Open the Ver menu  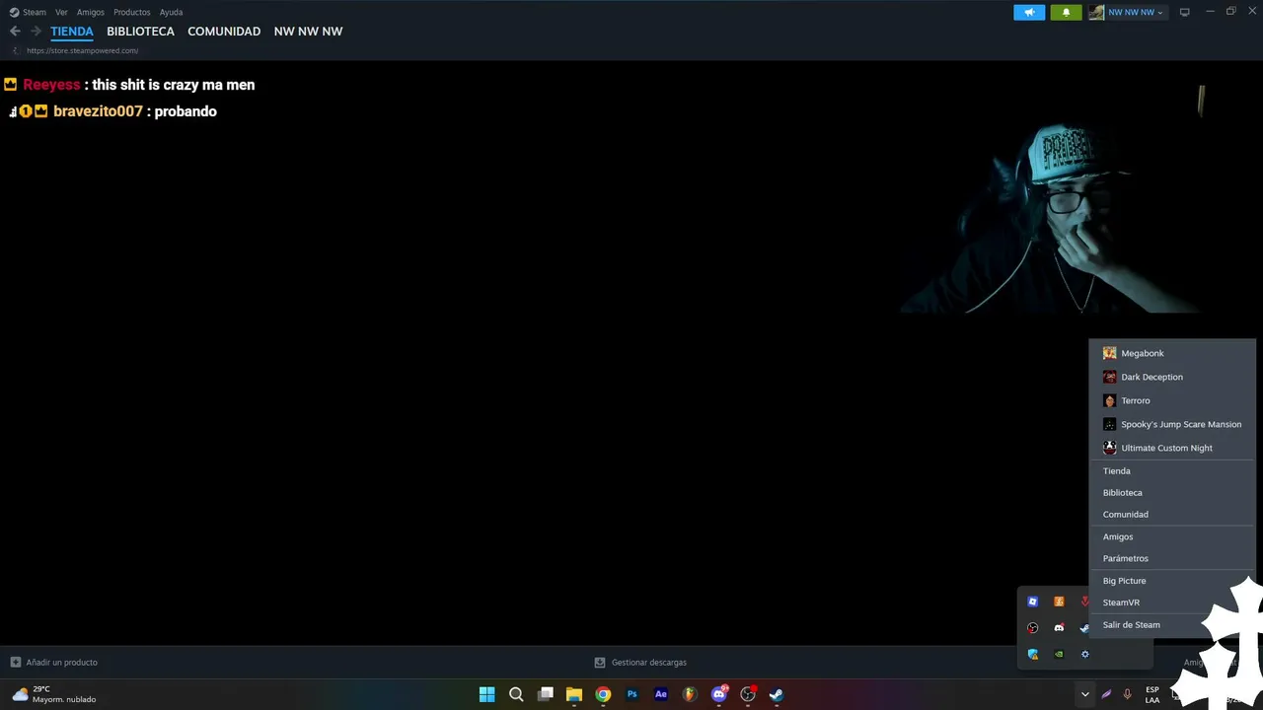coord(61,12)
